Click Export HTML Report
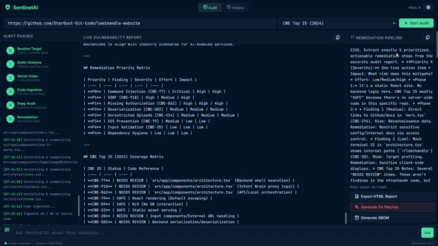This screenshot has width=438, height=246. pos(392,196)
